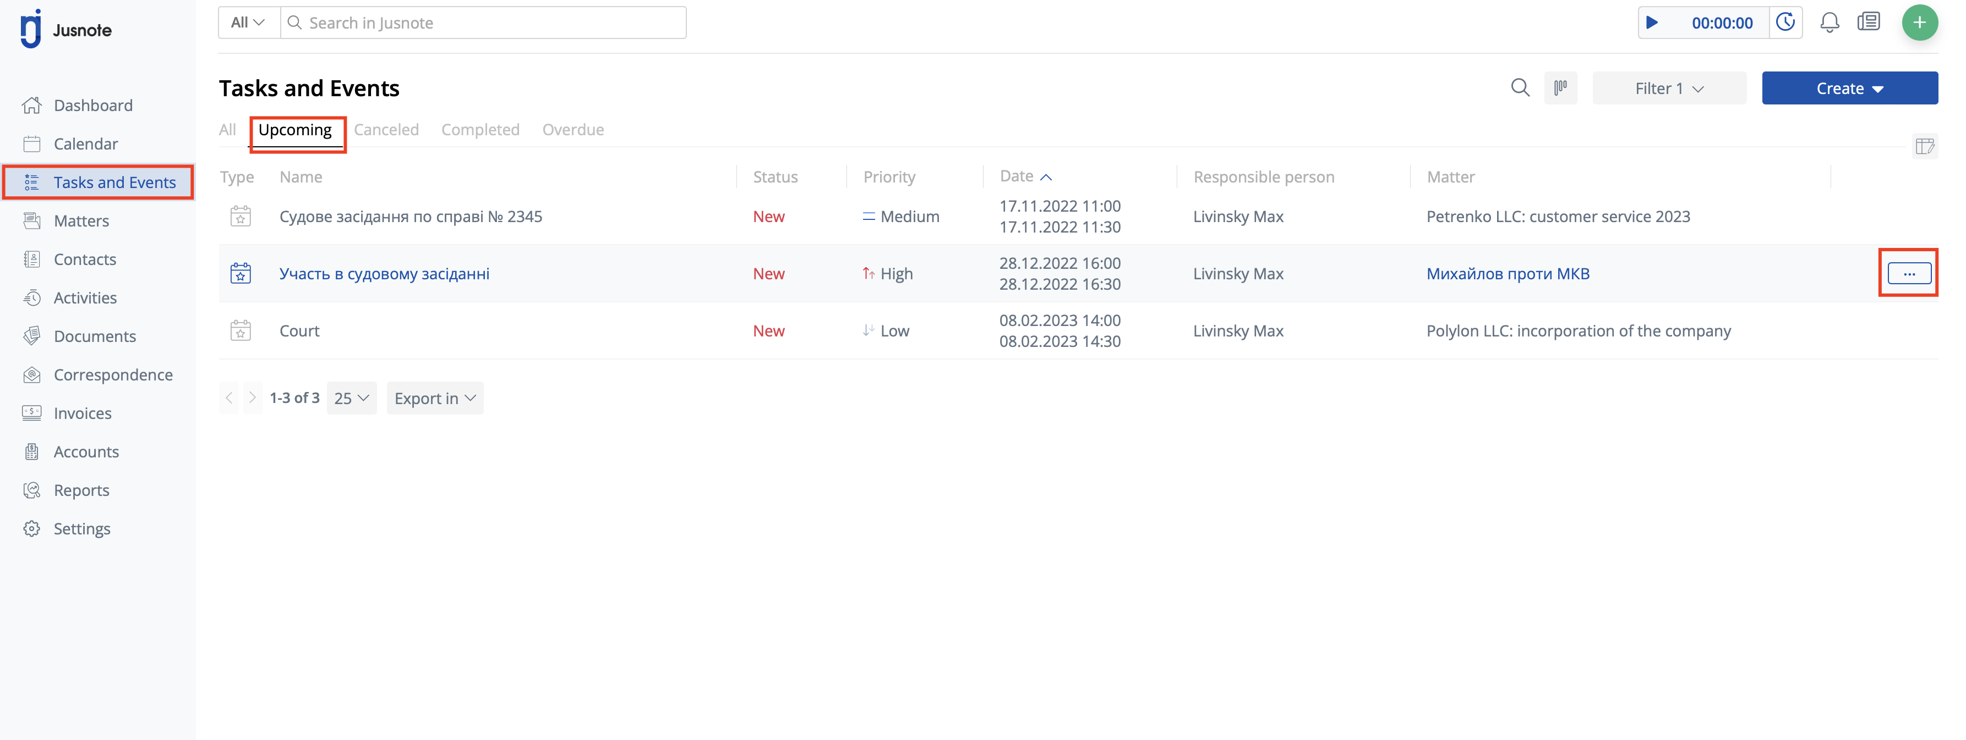The width and height of the screenshot is (1966, 740).
Task: Click the Dashboard house icon
Action: tap(32, 105)
